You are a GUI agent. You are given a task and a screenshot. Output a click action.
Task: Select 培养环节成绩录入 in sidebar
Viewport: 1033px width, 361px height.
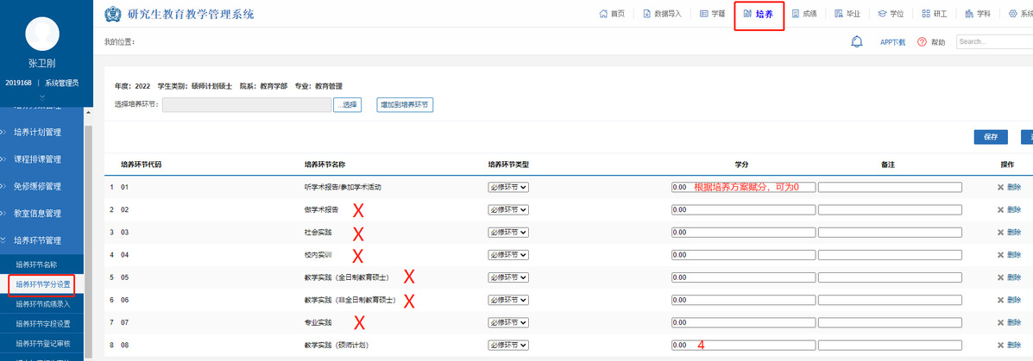(x=43, y=304)
